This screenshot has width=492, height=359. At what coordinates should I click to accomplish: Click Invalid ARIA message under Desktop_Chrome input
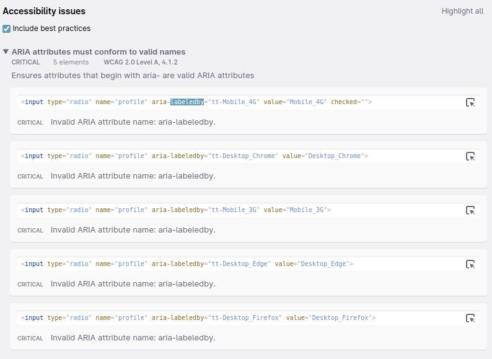coord(133,176)
